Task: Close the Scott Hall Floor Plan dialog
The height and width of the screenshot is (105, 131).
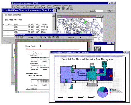Action: (x=55, y=10)
